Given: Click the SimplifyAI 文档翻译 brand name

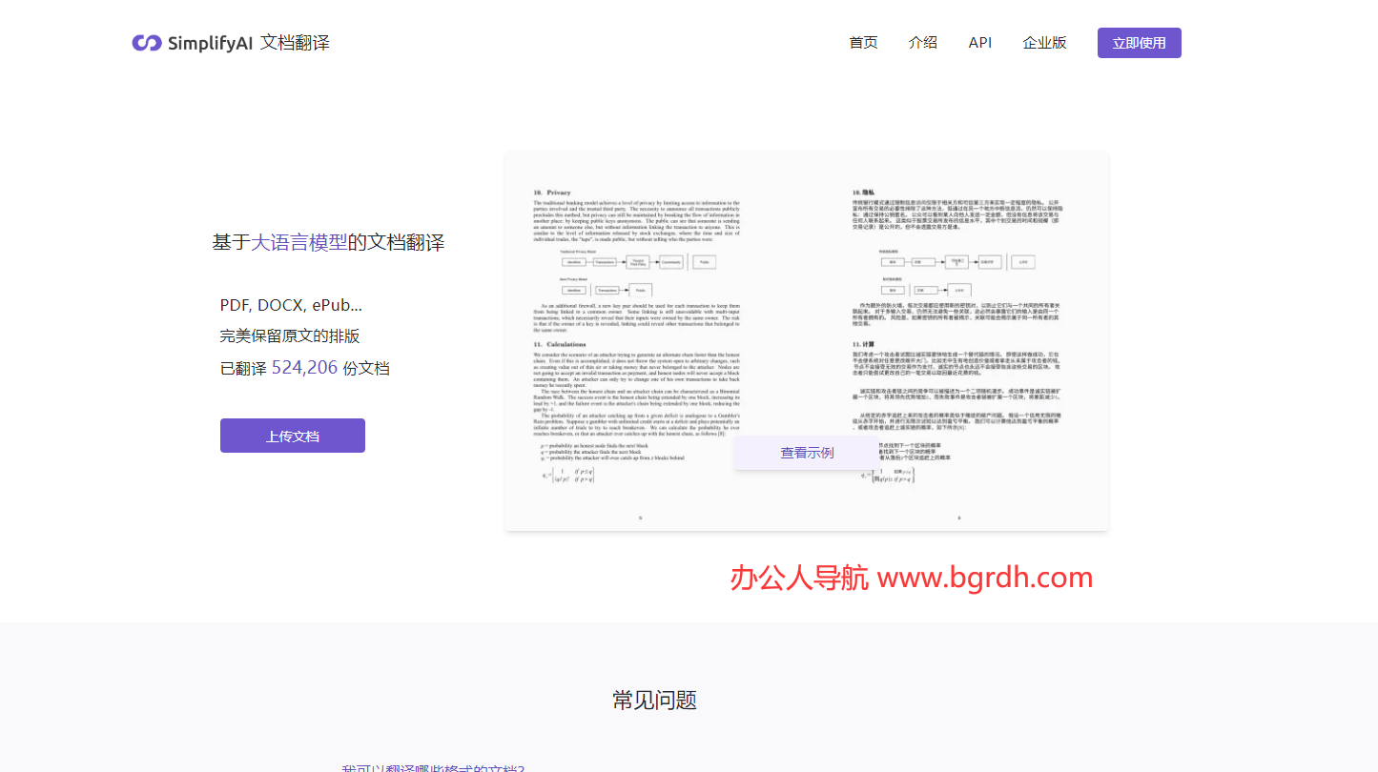Looking at the screenshot, I should point(248,43).
